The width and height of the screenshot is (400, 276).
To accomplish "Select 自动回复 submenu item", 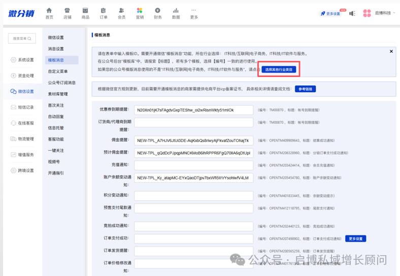I will [x=56, y=117].
